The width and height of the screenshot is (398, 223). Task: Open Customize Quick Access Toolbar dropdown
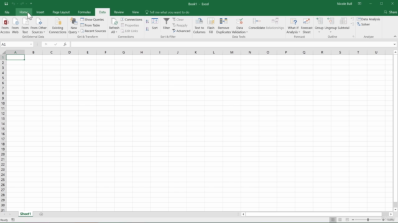click(31, 4)
